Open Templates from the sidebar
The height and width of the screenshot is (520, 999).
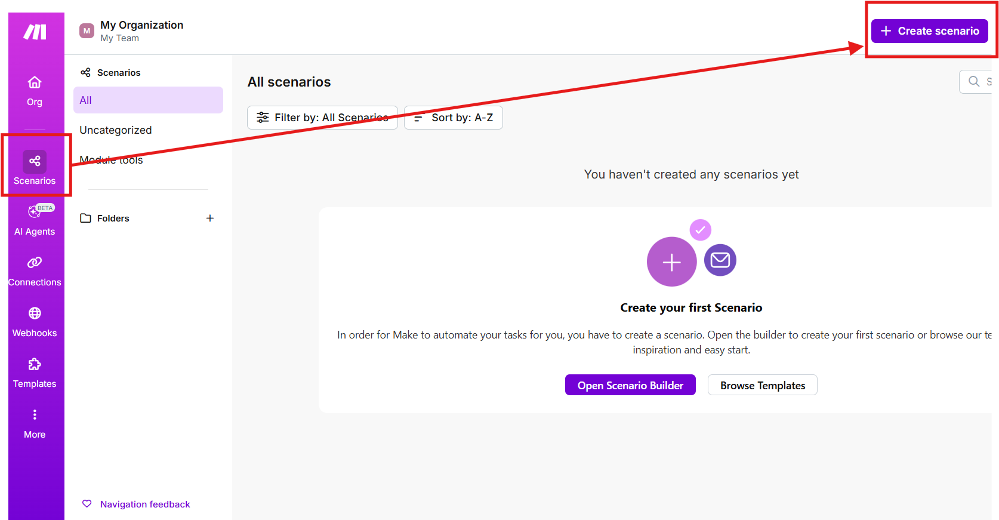pyautogui.click(x=35, y=373)
